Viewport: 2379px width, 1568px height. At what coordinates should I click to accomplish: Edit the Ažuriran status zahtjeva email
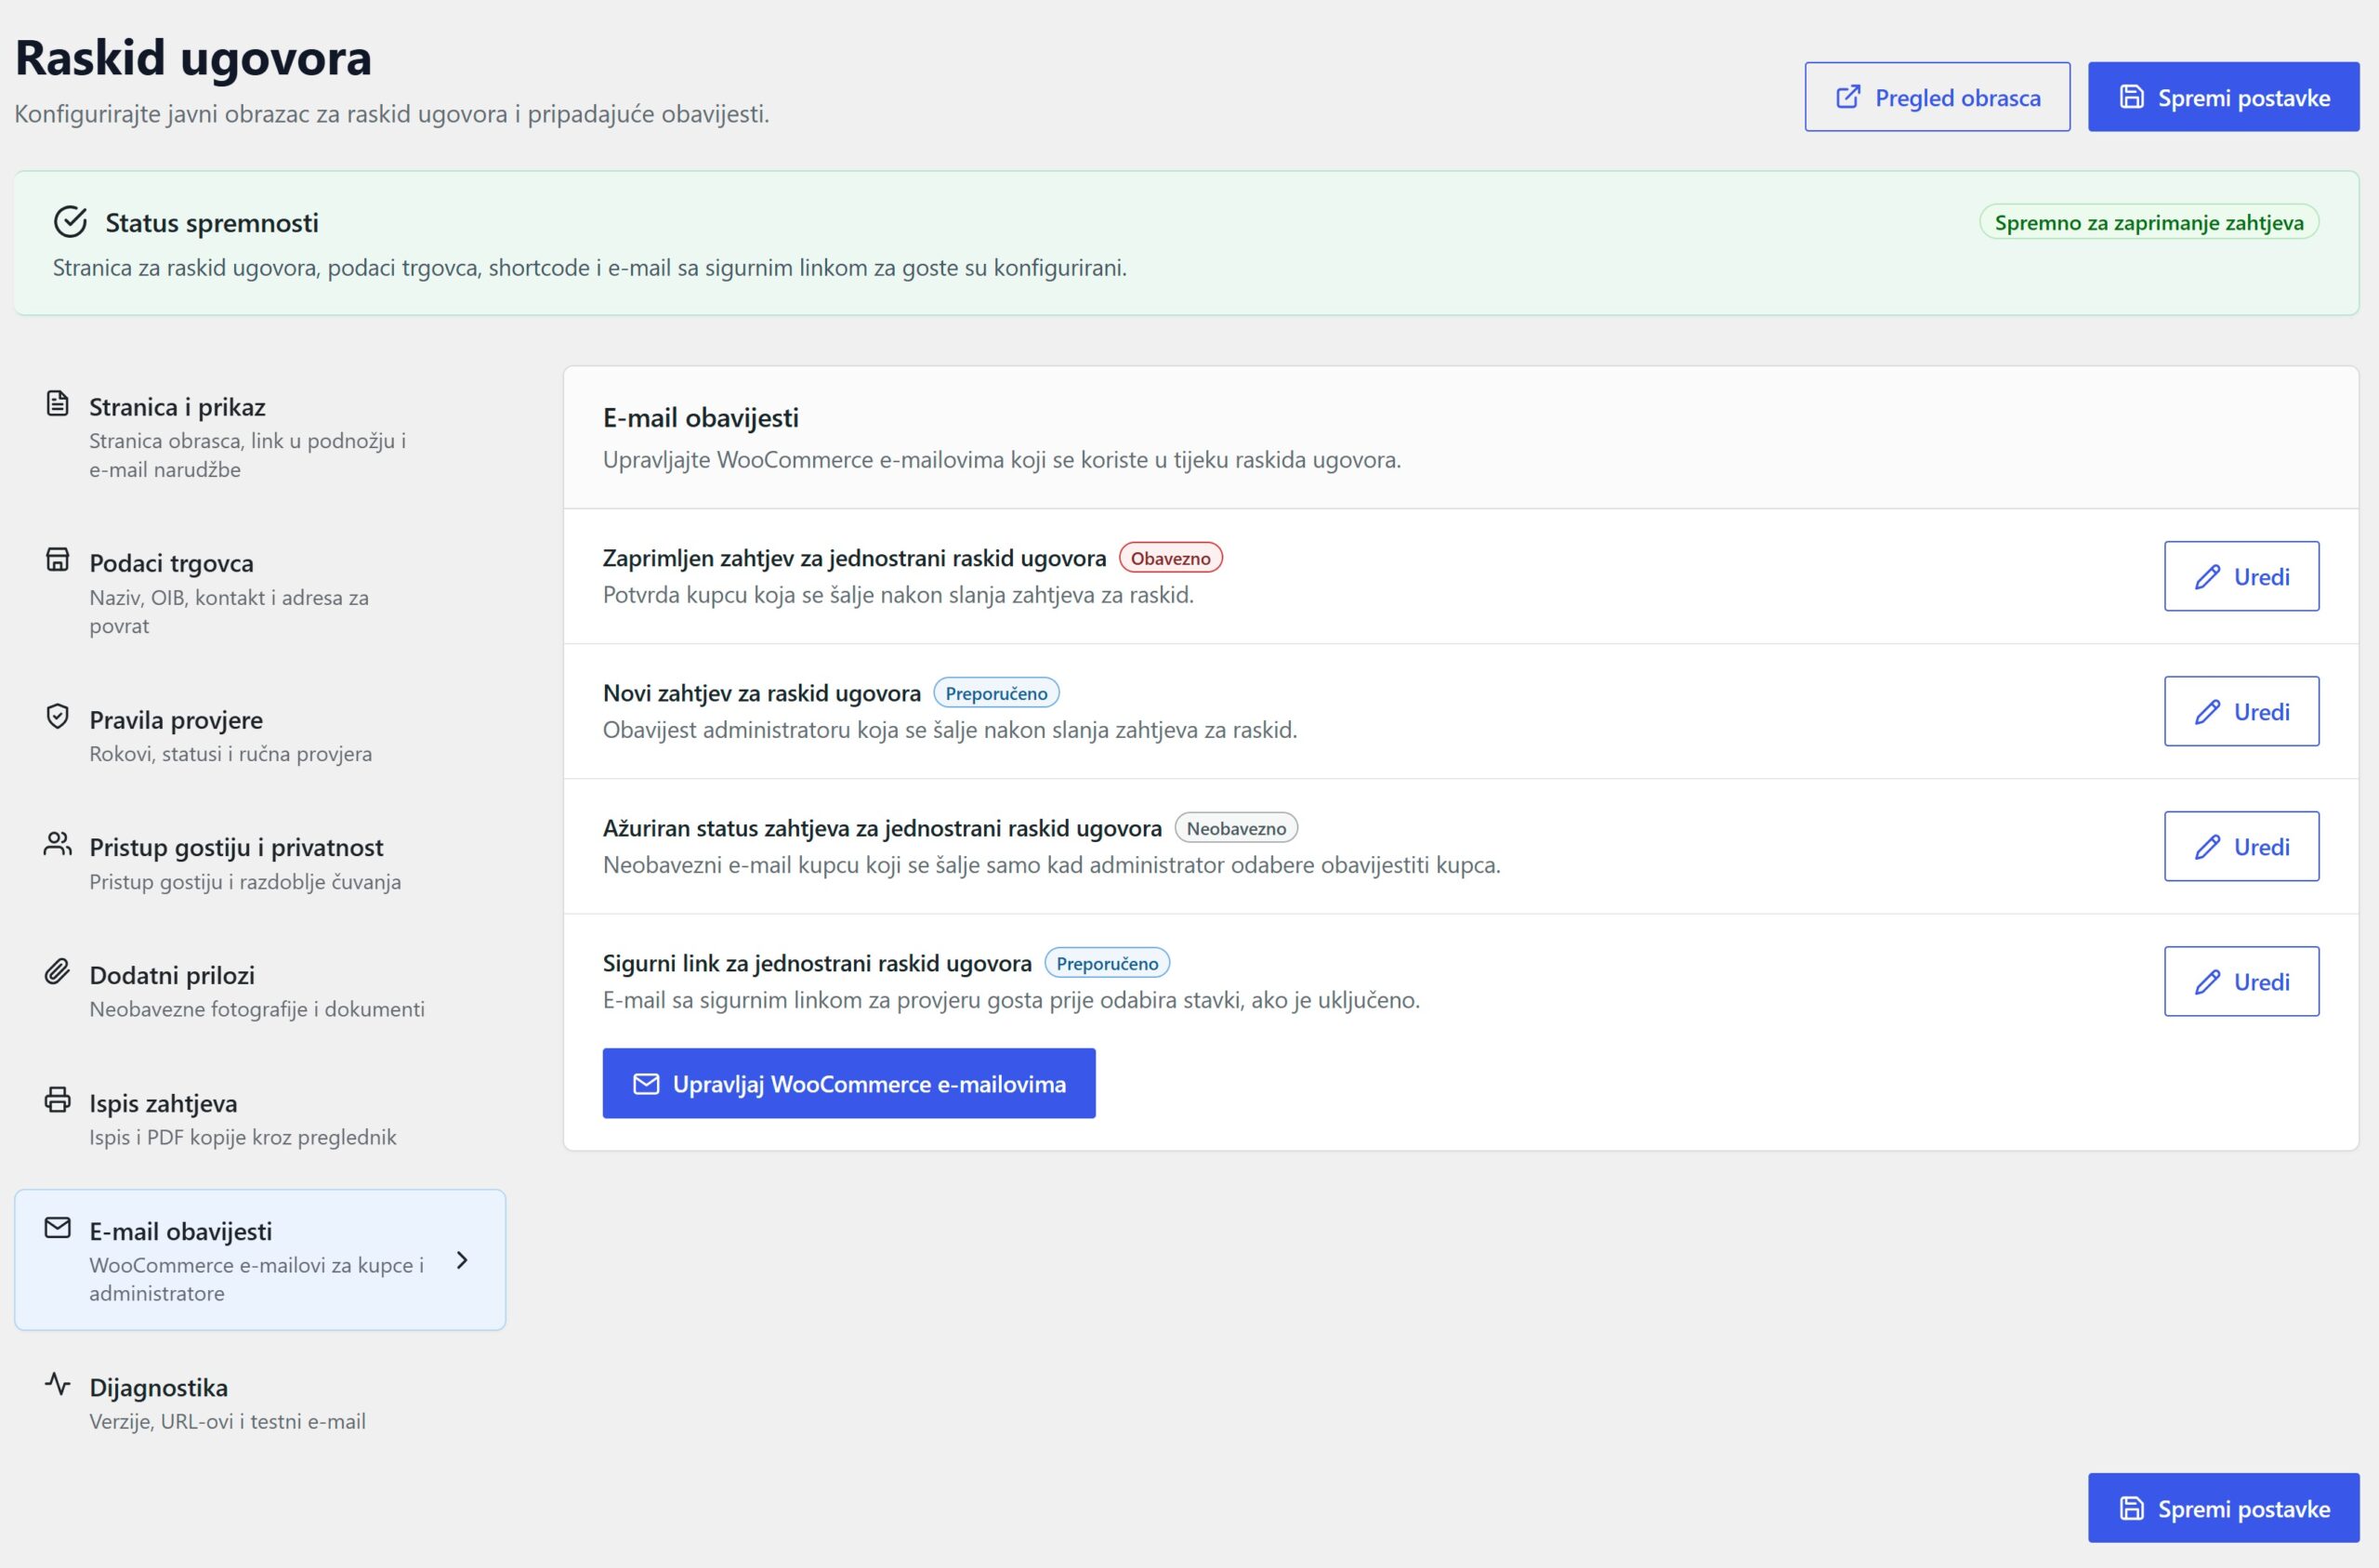(x=2241, y=847)
